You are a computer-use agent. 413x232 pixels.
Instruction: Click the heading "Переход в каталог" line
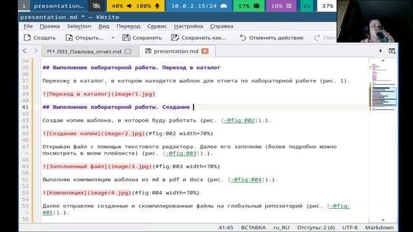pos(132,68)
